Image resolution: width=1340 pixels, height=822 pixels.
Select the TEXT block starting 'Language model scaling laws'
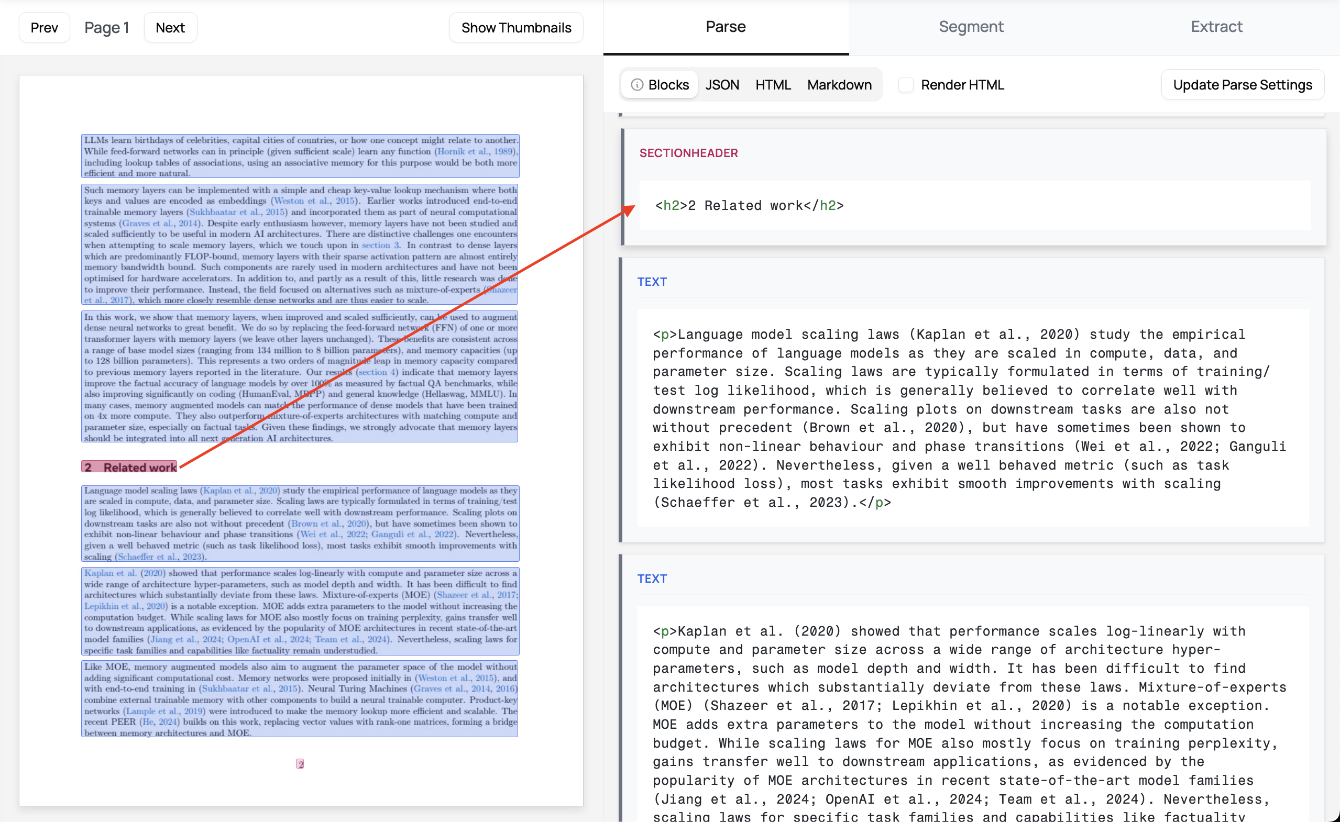coord(972,400)
